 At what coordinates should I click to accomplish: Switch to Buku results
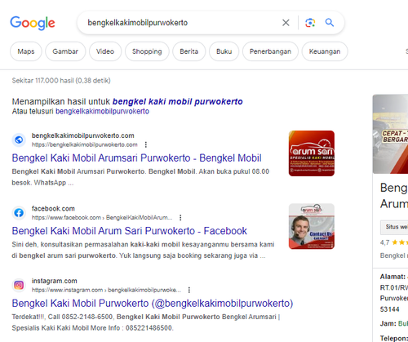[224, 51]
